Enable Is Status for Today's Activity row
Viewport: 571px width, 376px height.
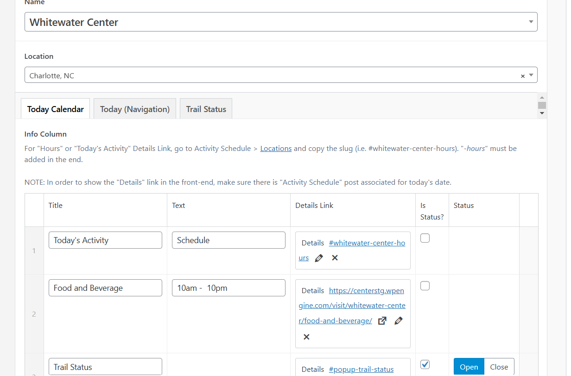[x=425, y=238]
